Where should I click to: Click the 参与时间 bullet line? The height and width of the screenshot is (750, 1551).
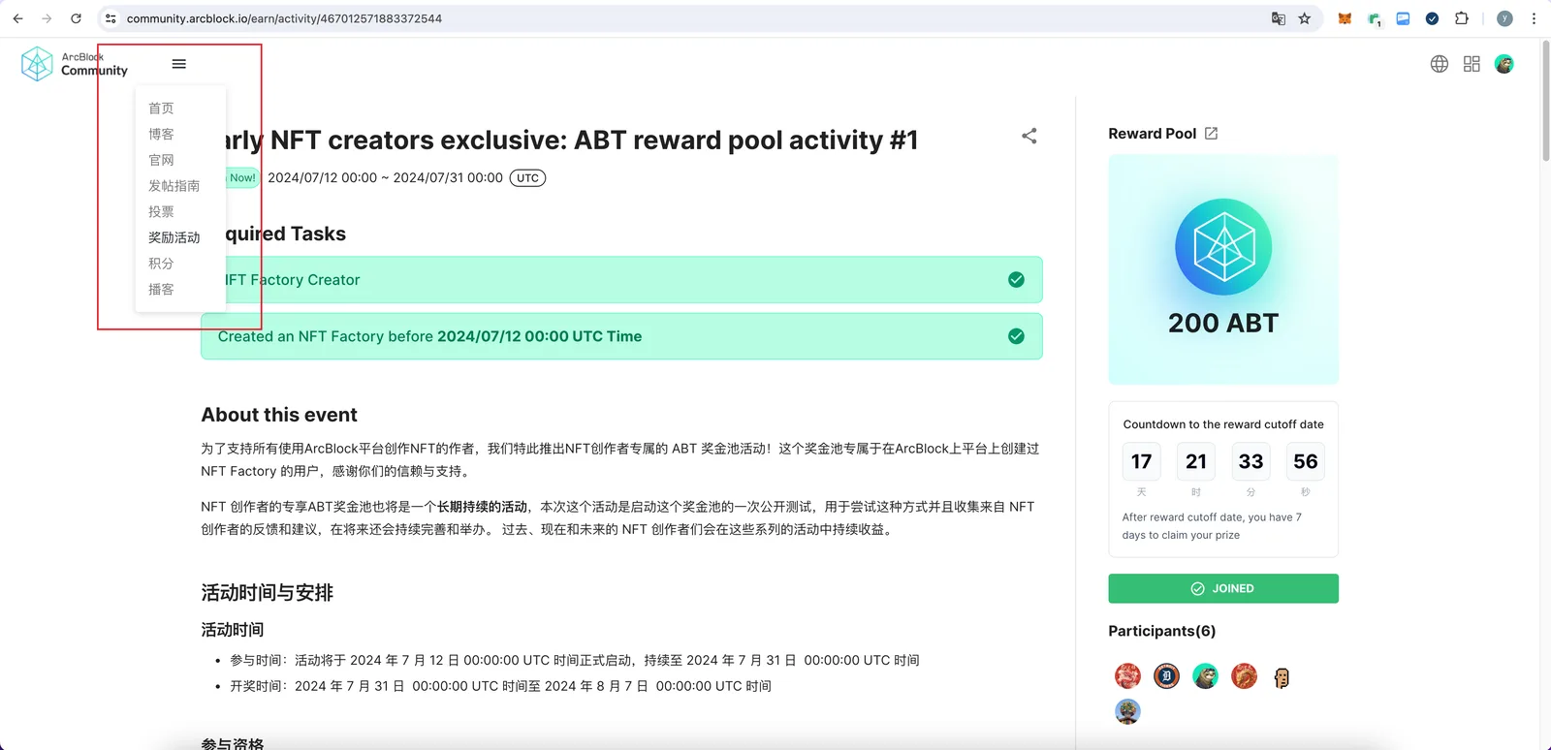[x=575, y=661]
